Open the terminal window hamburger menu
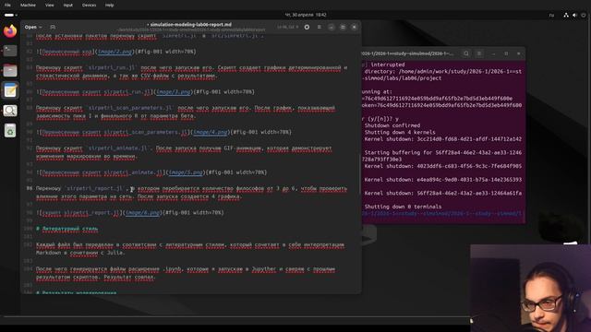The width and height of the screenshot is (591, 332). pyautogui.click(x=479, y=53)
